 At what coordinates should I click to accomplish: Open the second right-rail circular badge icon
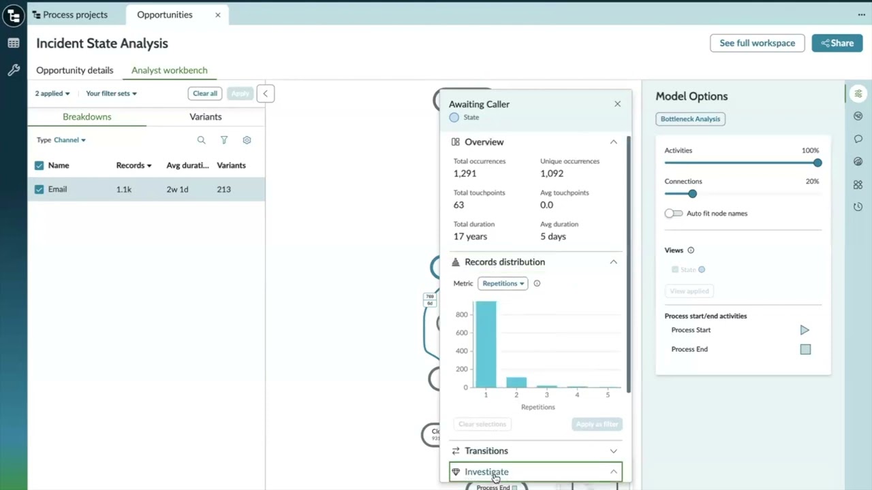tap(858, 116)
